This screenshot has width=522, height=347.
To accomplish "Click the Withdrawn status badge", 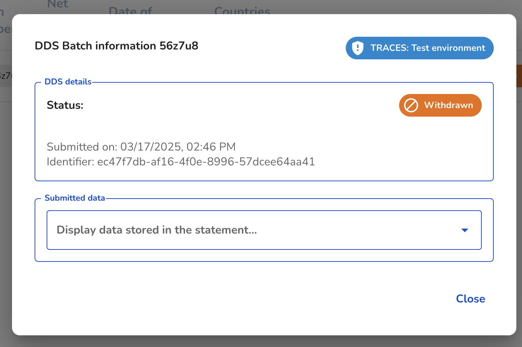I will click(440, 105).
